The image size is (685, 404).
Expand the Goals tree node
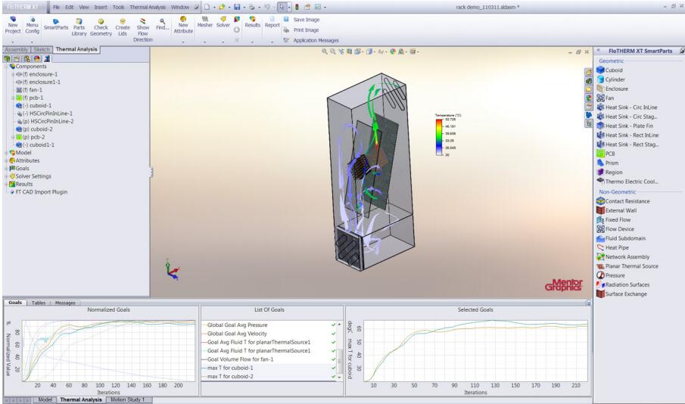coord(6,168)
